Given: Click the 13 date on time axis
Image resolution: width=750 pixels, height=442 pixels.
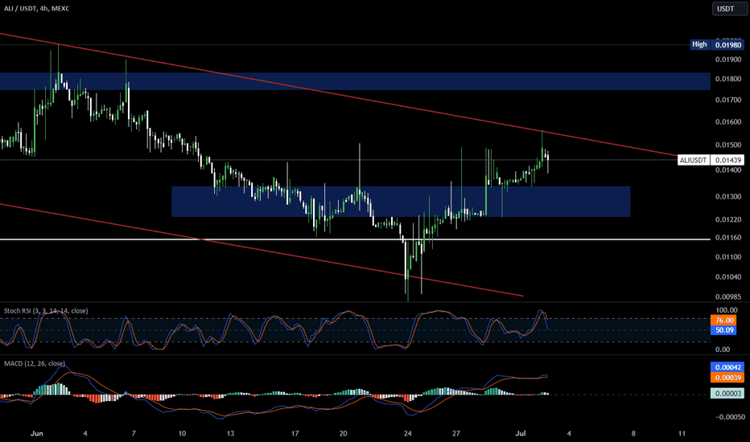Looking at the screenshot, I should (x=230, y=433).
